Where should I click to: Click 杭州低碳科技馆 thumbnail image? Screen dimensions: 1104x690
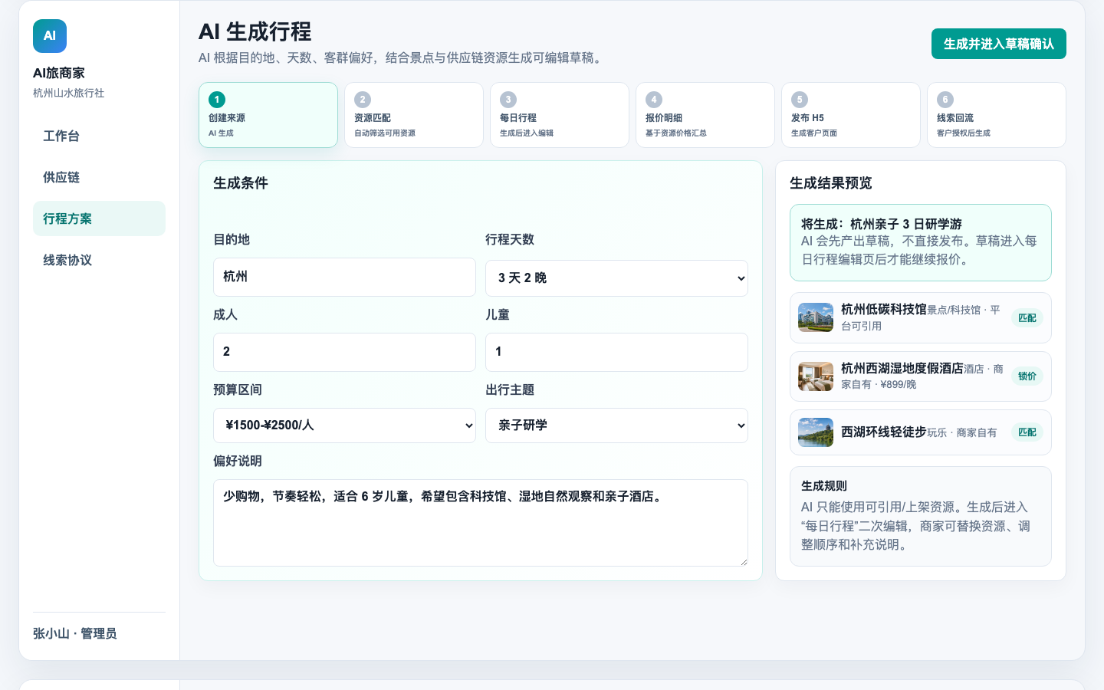(816, 317)
